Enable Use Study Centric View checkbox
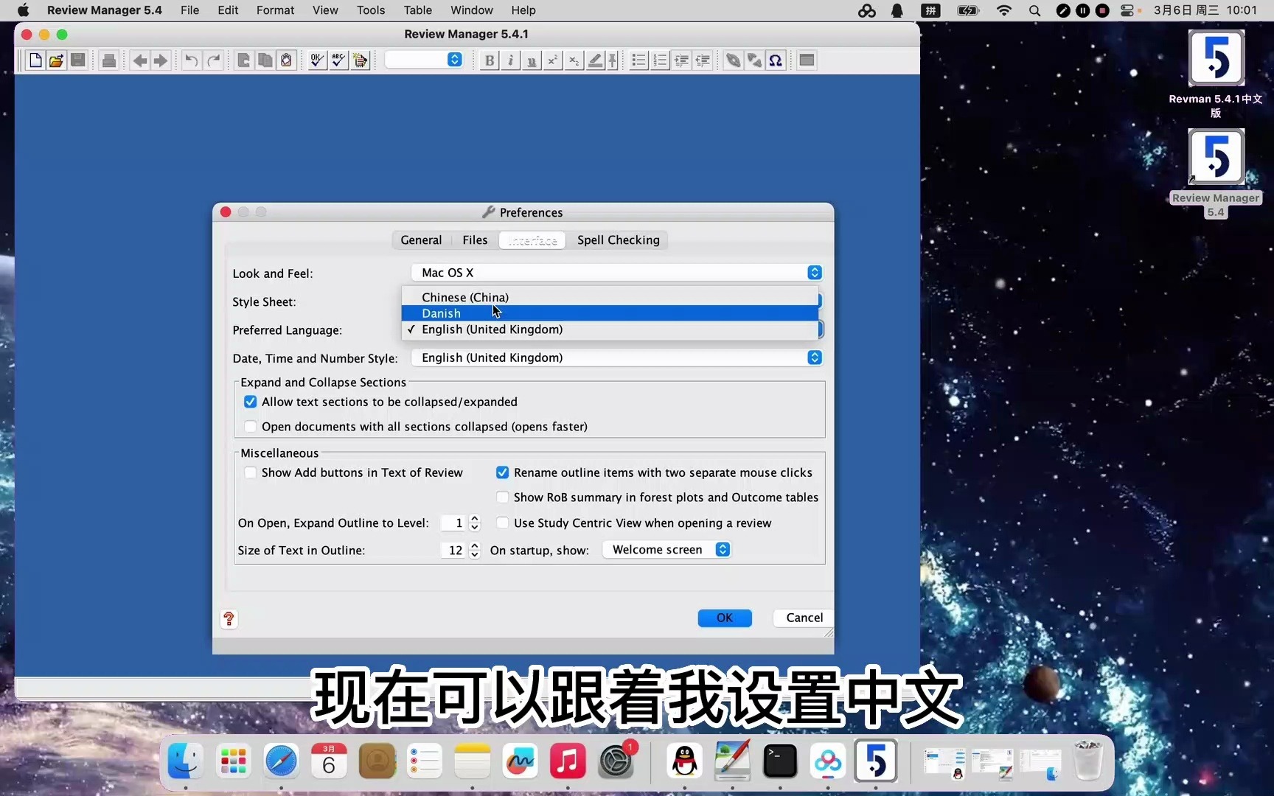 pos(502,523)
